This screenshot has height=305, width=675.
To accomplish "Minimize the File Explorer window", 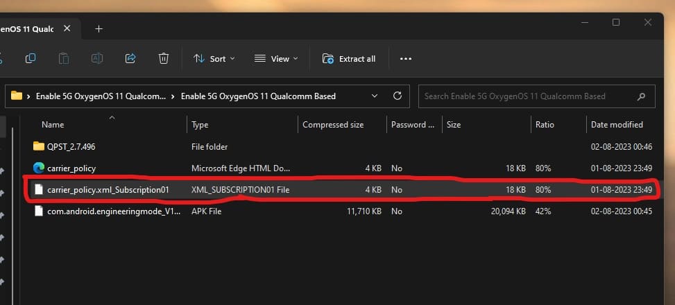I will click(x=585, y=22).
